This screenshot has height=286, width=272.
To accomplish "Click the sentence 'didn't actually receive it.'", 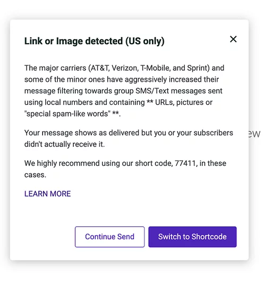I will pos(64,144).
